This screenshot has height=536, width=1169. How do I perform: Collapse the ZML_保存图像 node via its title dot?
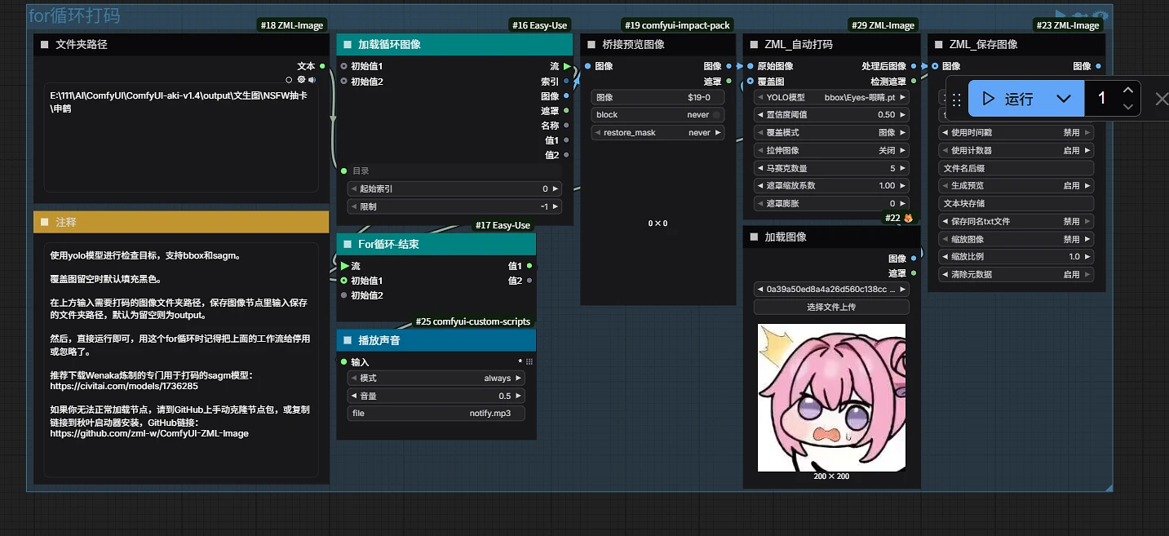pos(938,45)
